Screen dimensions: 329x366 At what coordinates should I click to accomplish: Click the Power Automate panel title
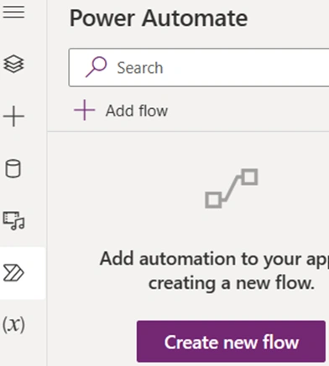(x=159, y=18)
